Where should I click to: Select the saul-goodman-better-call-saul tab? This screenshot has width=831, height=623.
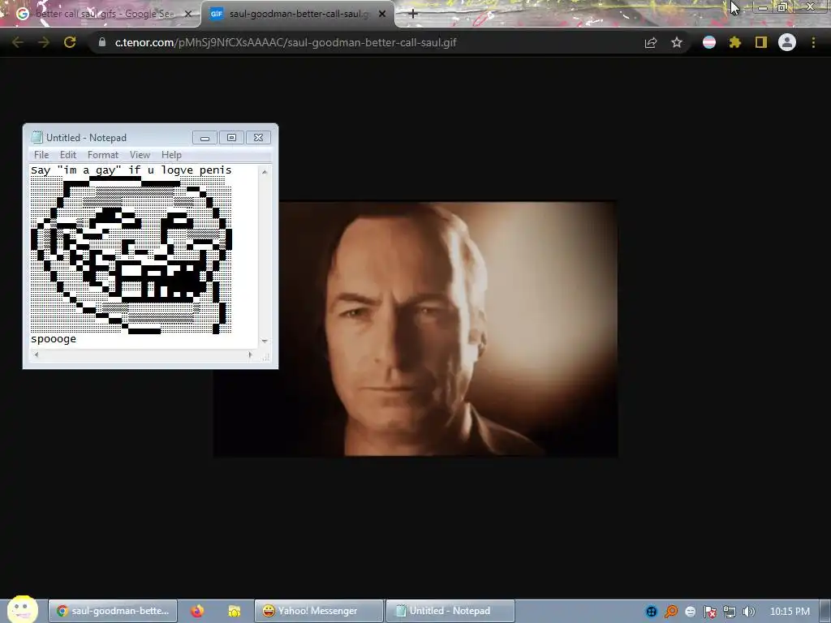point(298,15)
